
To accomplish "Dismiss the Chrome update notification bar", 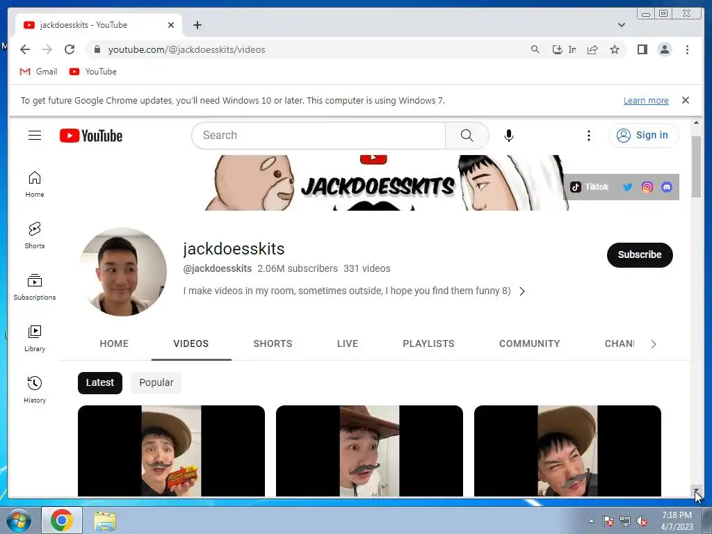I will [x=685, y=100].
